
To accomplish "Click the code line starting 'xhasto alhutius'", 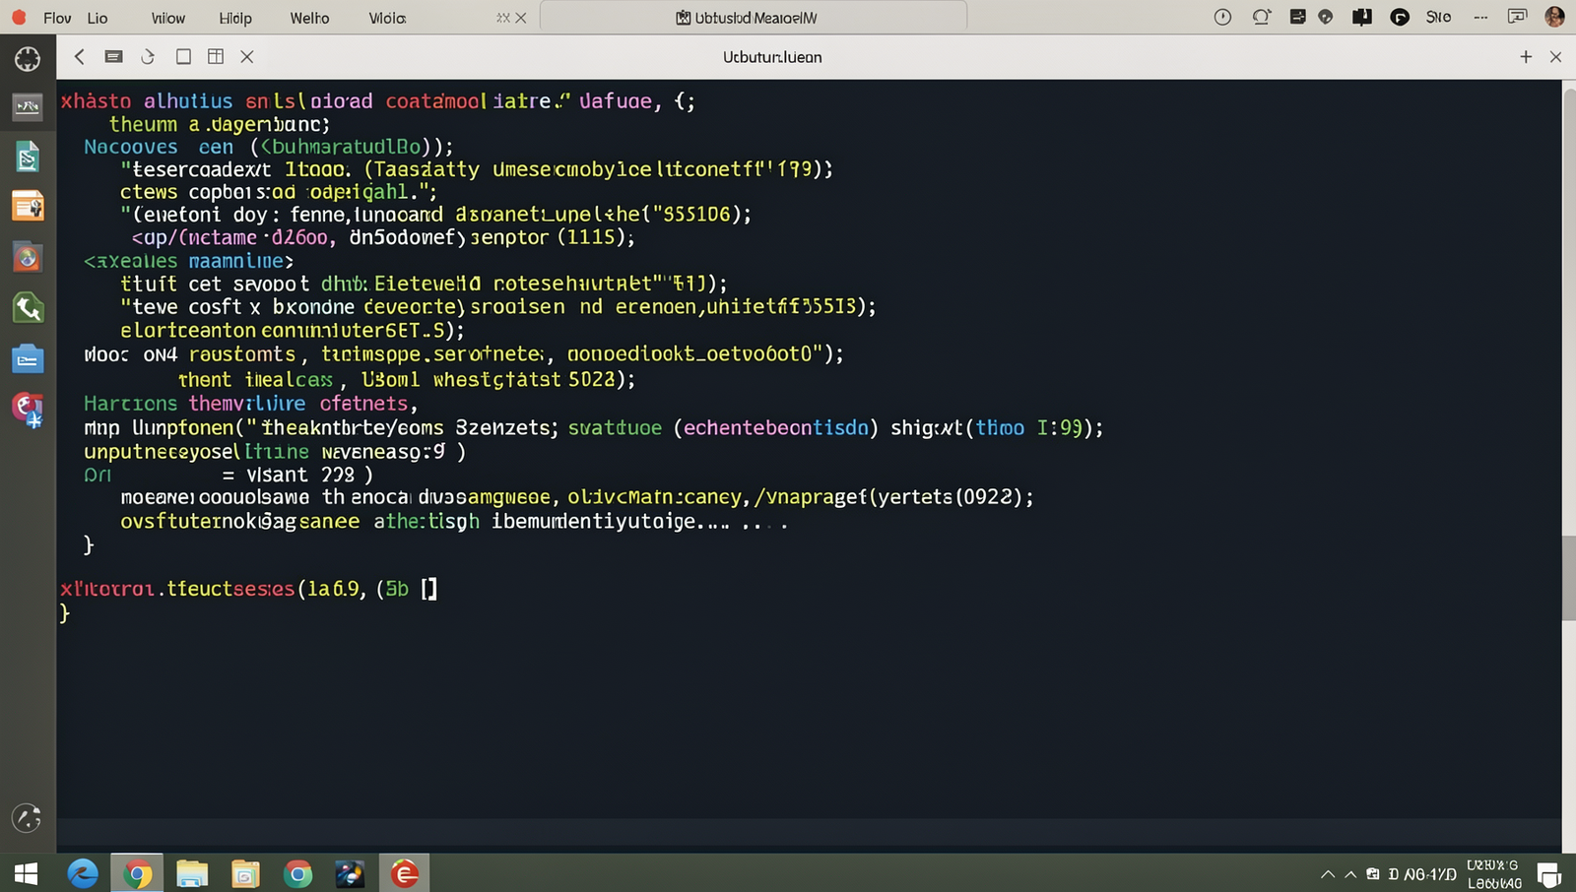I will [378, 100].
